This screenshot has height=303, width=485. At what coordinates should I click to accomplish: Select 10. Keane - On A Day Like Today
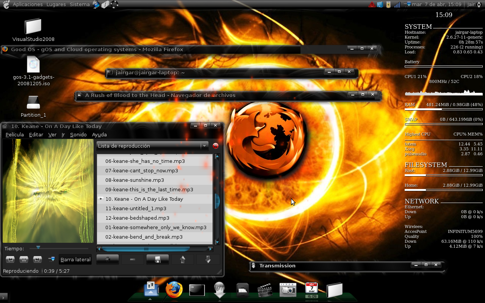click(155, 199)
